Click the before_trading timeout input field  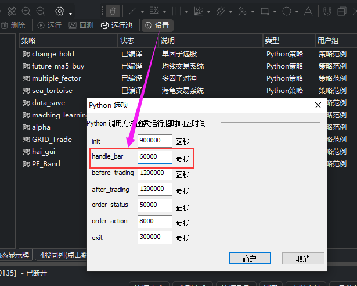pos(155,173)
